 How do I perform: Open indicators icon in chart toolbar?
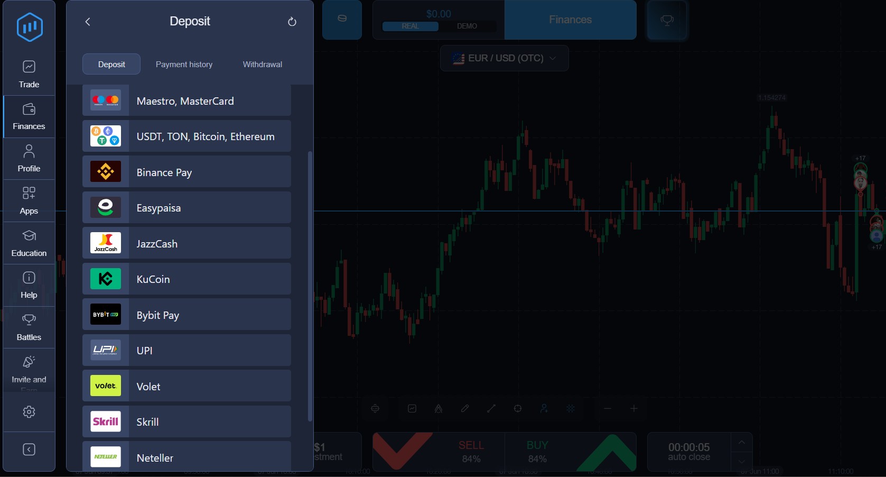click(439, 409)
